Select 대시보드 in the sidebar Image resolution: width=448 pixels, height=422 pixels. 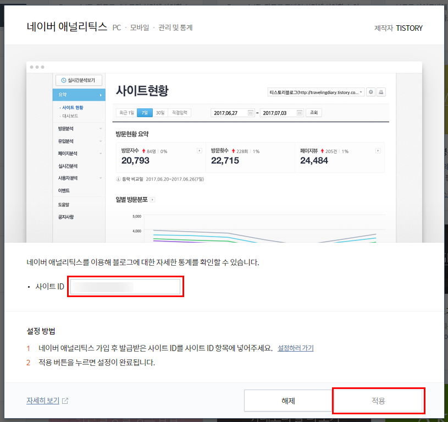tap(70, 116)
